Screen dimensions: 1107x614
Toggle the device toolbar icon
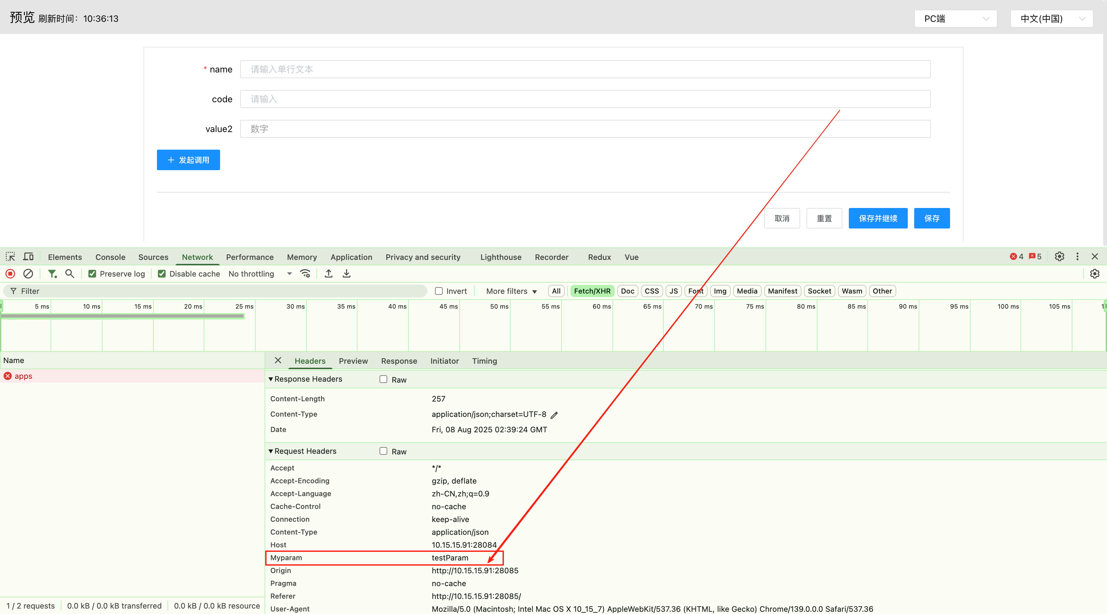pyautogui.click(x=29, y=257)
